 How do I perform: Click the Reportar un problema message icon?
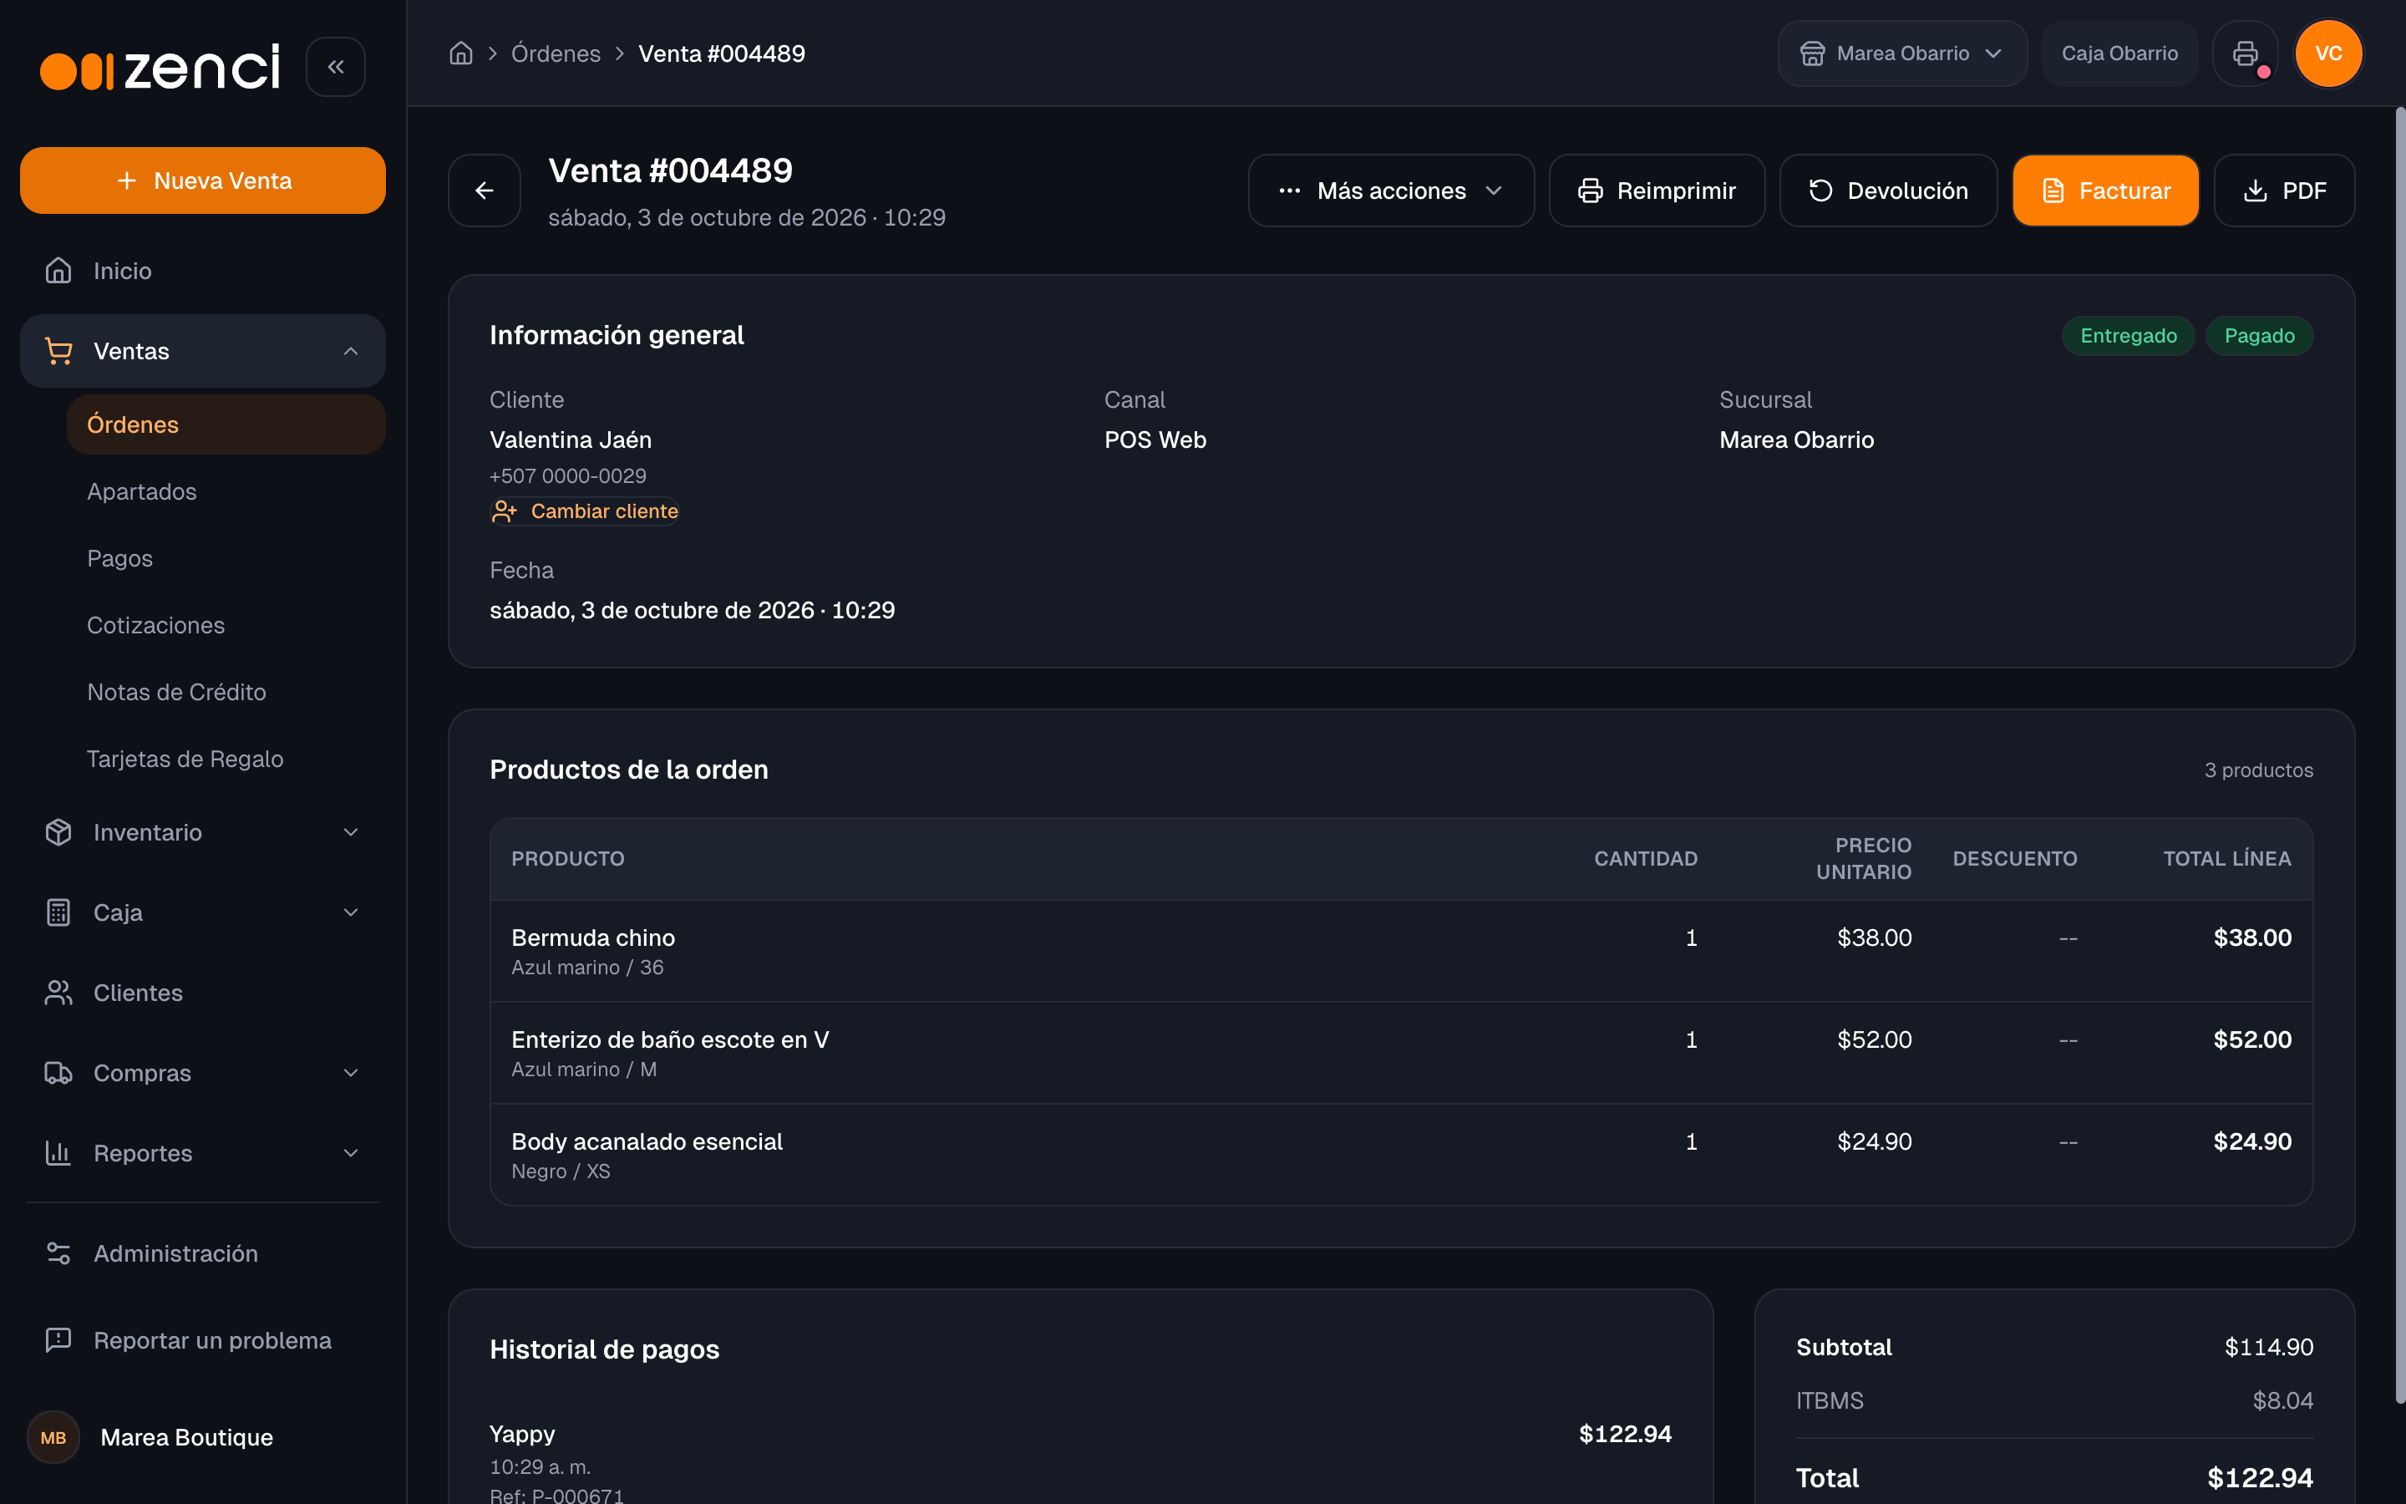(x=58, y=1340)
